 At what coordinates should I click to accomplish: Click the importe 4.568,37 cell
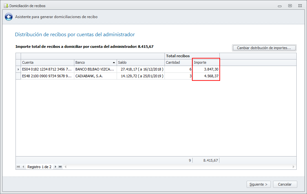[x=206, y=76]
